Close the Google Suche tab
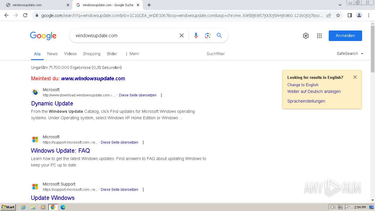 138,5
